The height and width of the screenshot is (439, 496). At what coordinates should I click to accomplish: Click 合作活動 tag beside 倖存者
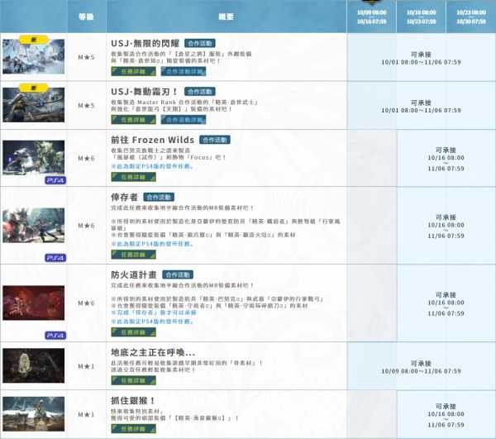(x=162, y=198)
